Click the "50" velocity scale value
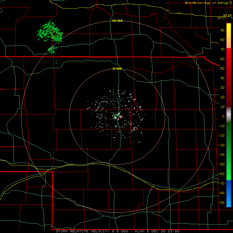The width and height of the screenshot is (233, 233). [222, 69]
